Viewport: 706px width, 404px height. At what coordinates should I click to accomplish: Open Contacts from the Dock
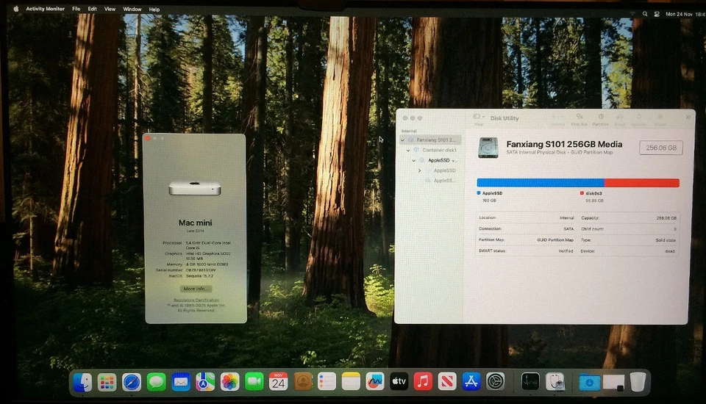(x=302, y=383)
